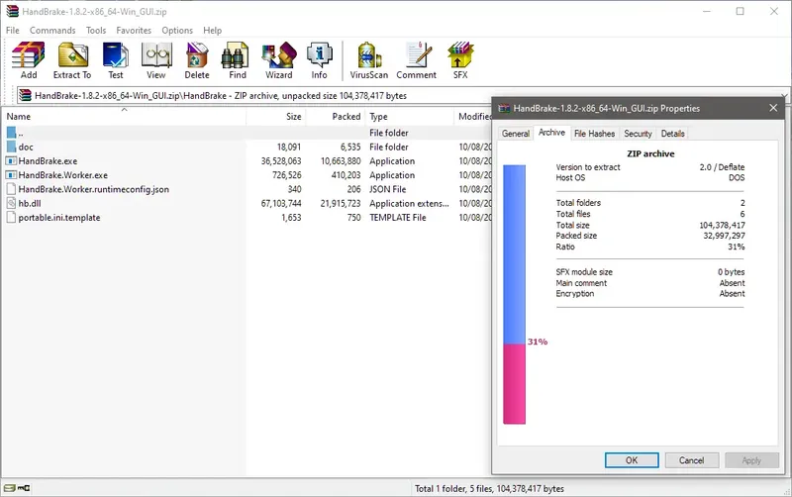Open the Favorites menu
The image size is (792, 497).
(x=134, y=31)
